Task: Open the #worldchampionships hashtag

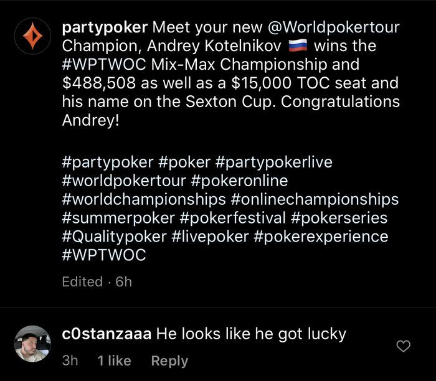Action: 144,200
